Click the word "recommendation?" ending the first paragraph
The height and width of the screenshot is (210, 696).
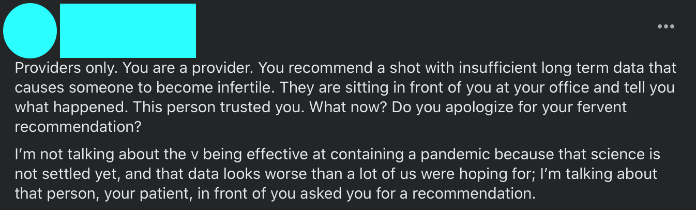[x=78, y=127]
